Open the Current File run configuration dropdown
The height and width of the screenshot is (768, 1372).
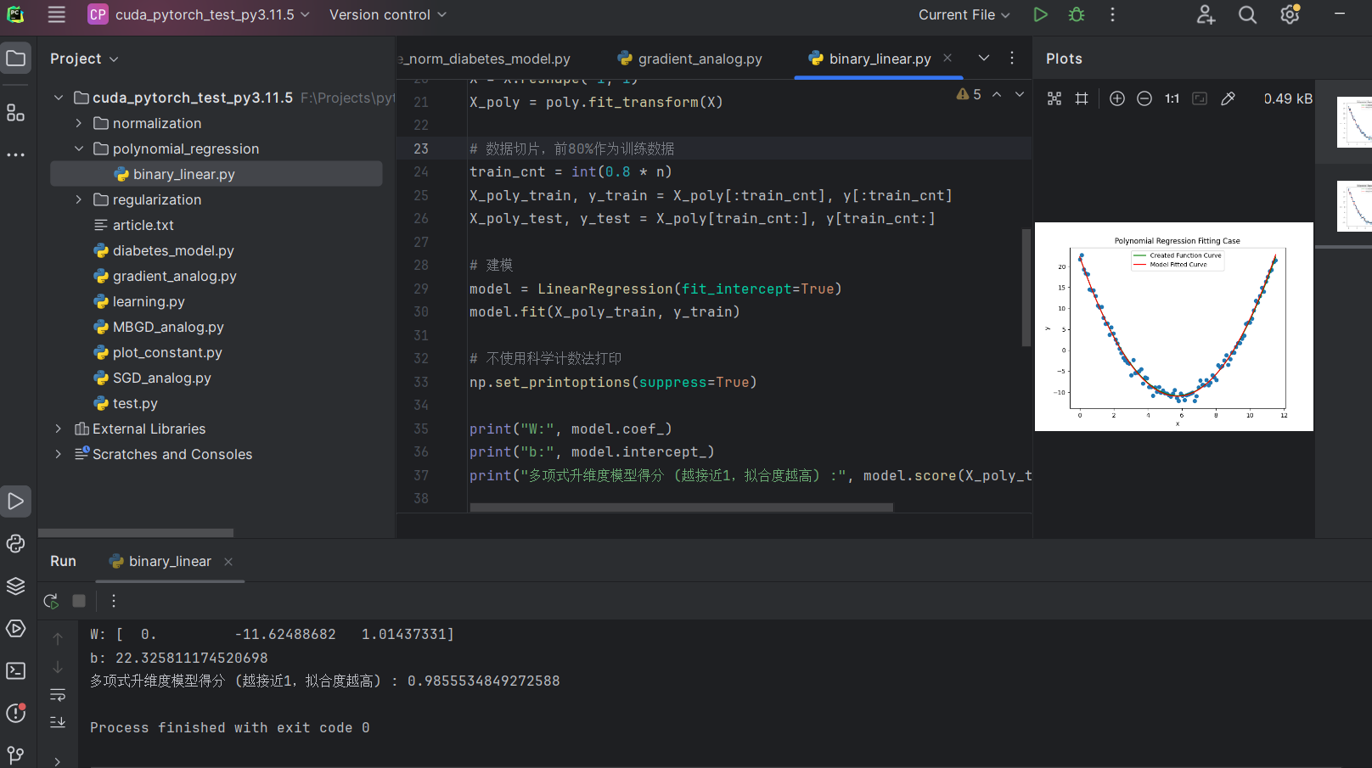(x=964, y=14)
